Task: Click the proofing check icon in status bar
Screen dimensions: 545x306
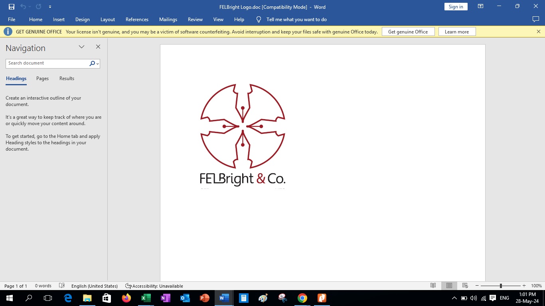Action: pyautogui.click(x=62, y=286)
